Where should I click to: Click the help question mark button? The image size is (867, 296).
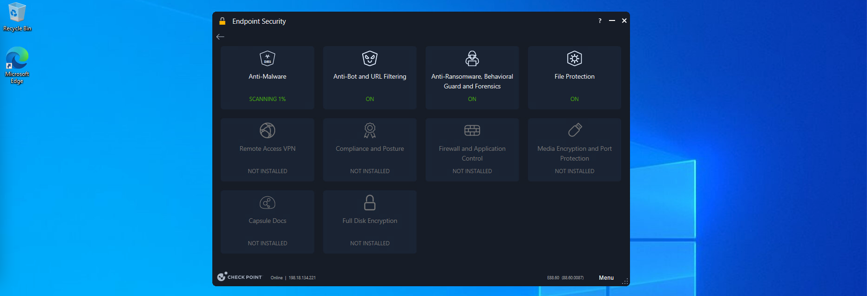tap(600, 21)
